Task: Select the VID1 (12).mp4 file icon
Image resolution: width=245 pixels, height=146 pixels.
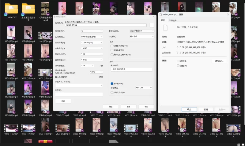Action: (x=45, y=73)
